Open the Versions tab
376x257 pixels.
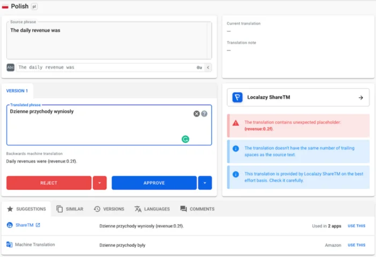[109, 209]
